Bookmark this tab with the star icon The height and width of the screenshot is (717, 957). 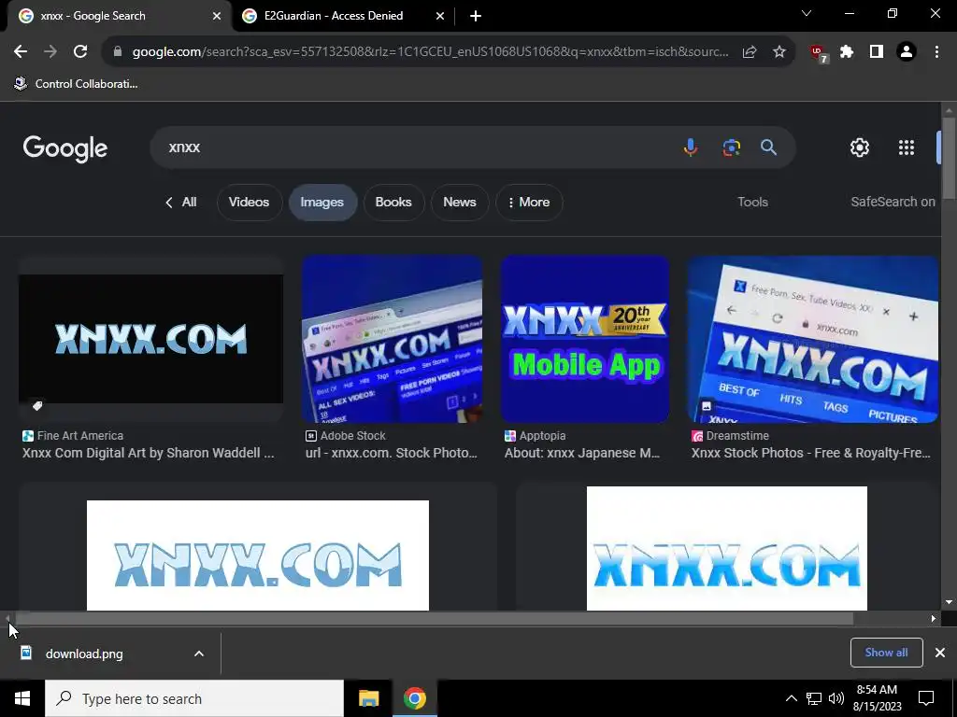pyautogui.click(x=779, y=52)
